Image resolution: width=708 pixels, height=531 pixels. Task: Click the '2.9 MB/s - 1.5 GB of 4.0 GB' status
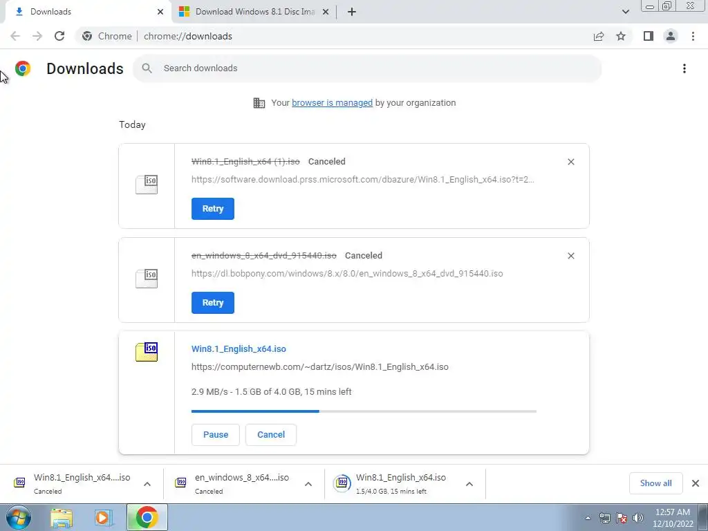tap(271, 392)
